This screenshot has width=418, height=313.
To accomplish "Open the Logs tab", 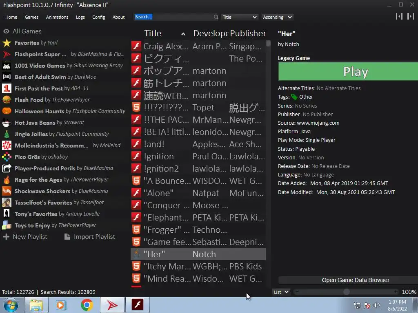I will (80, 17).
